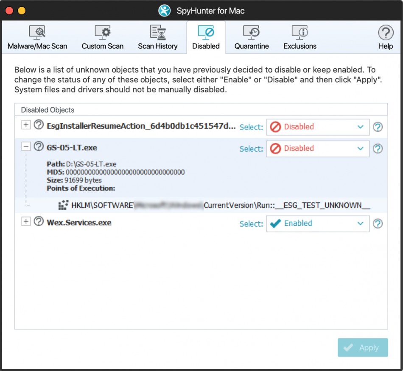Open the Custom Scan gear-monitor icon
The image size is (403, 371).
point(102,32)
